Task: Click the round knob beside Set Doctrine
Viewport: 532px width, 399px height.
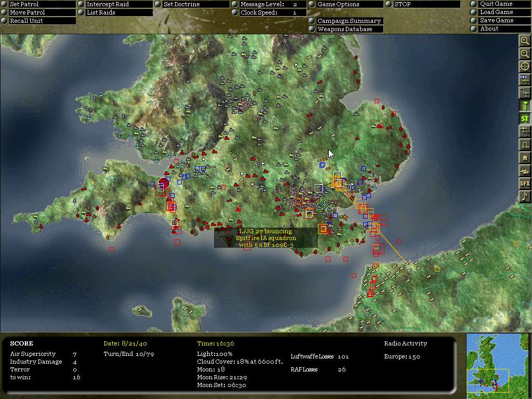Action: [158, 4]
